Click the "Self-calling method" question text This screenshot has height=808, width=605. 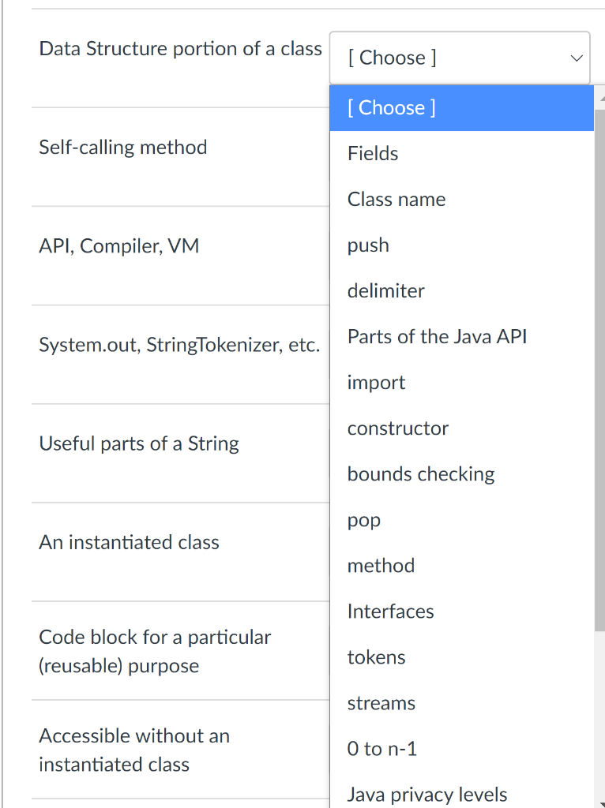[123, 147]
